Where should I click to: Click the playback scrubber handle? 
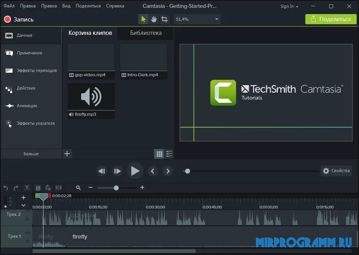[x=187, y=171]
